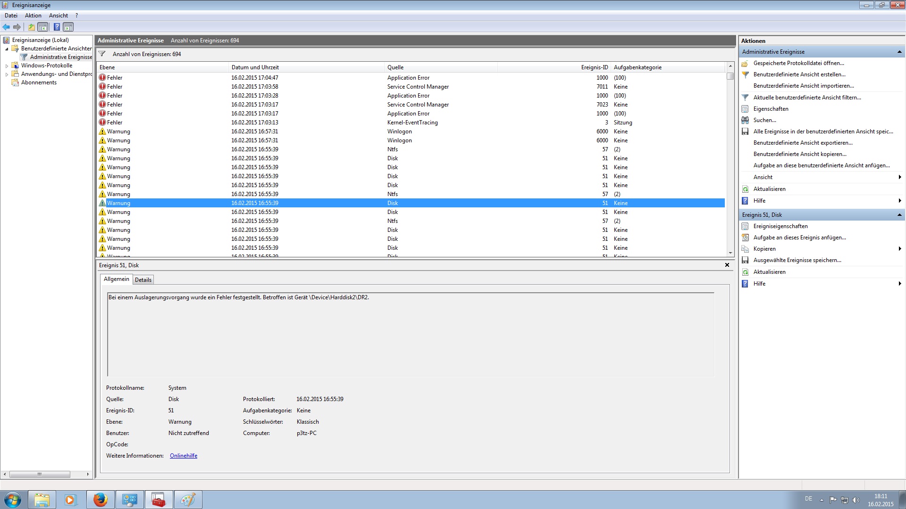
Task: Open the Onlinehilfe link
Action: (184, 456)
